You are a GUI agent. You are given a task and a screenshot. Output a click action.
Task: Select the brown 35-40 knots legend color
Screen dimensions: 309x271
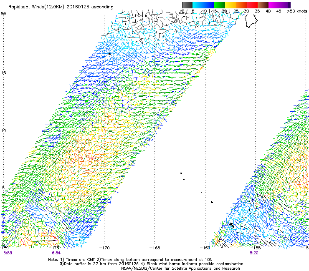(263, 5)
